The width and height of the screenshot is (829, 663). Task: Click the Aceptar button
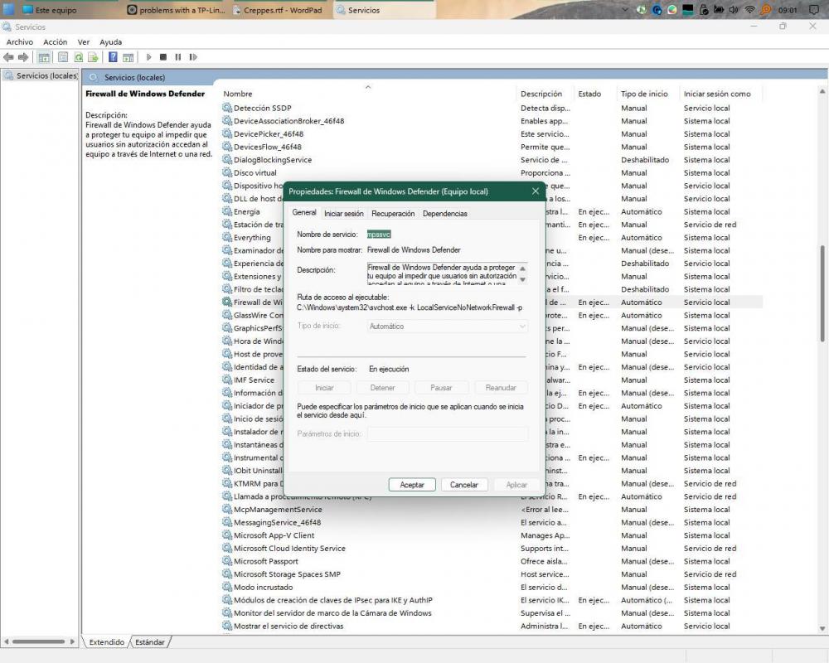tap(412, 485)
